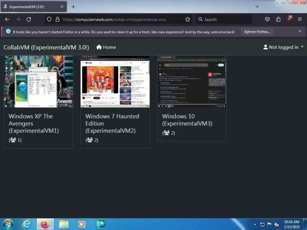The image size is (307, 230).
Task: Click the Refresh Firefox... button
Action: pyautogui.click(x=257, y=32)
